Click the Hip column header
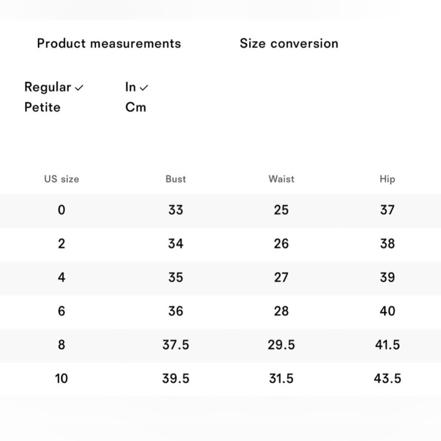The image size is (441, 441). coord(387,179)
